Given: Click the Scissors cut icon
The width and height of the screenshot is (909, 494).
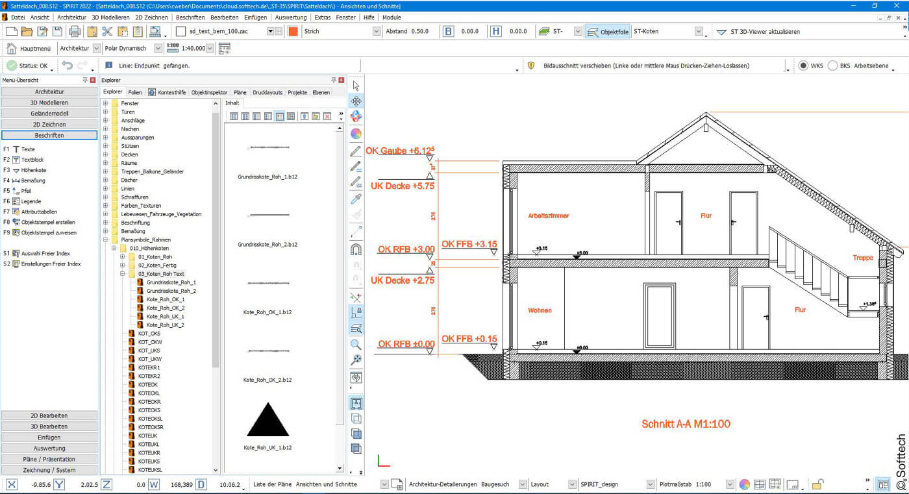Looking at the screenshot, I should [106, 31].
